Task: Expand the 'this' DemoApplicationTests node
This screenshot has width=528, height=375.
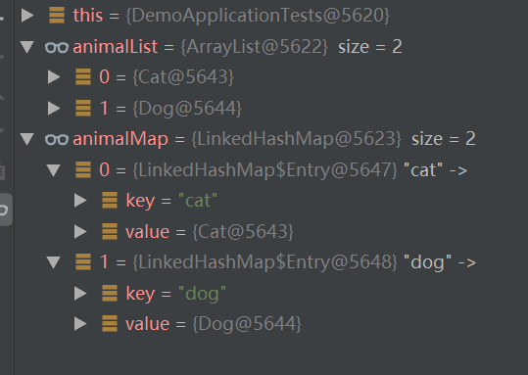Action: tap(27, 16)
